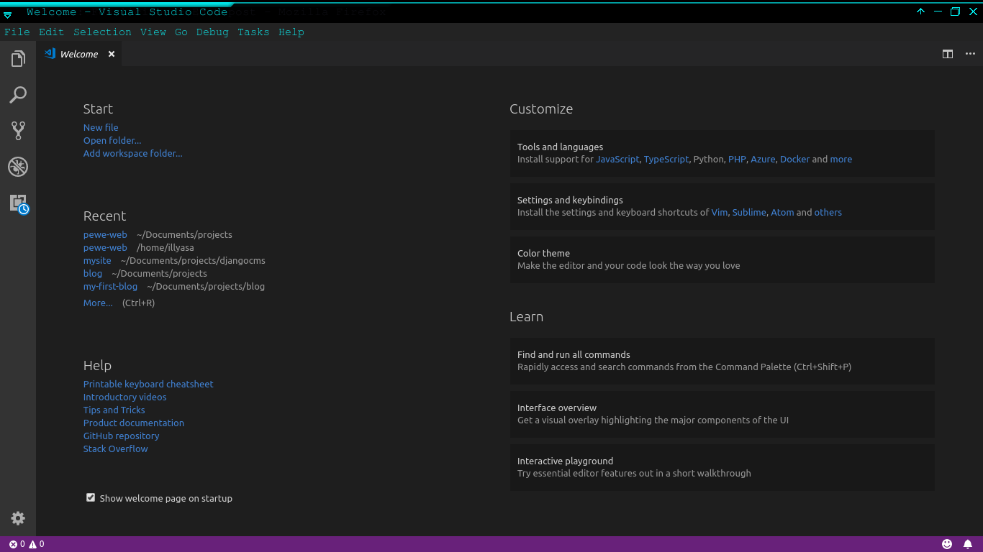Click the Docker support link
The width and height of the screenshot is (983, 552).
pos(795,159)
